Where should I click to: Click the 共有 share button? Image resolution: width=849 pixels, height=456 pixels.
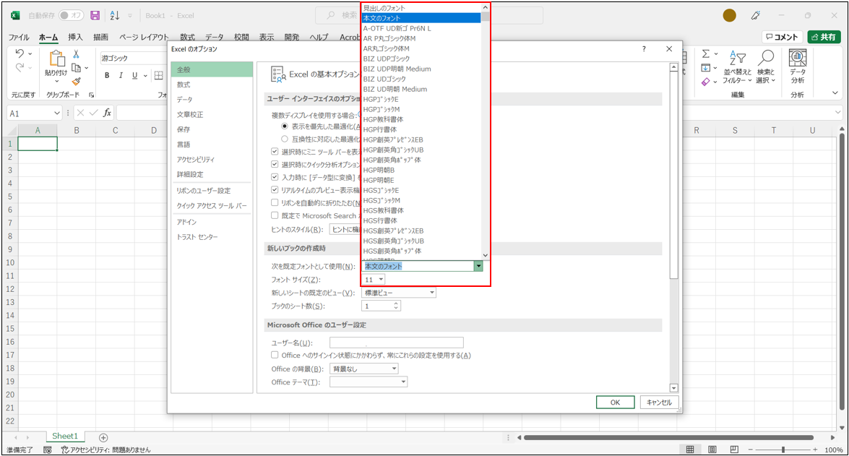[x=824, y=37]
